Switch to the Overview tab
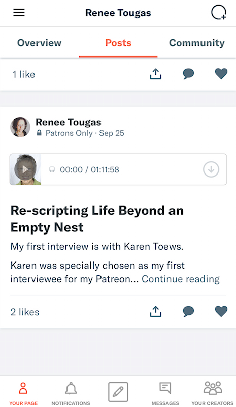 tap(40, 43)
